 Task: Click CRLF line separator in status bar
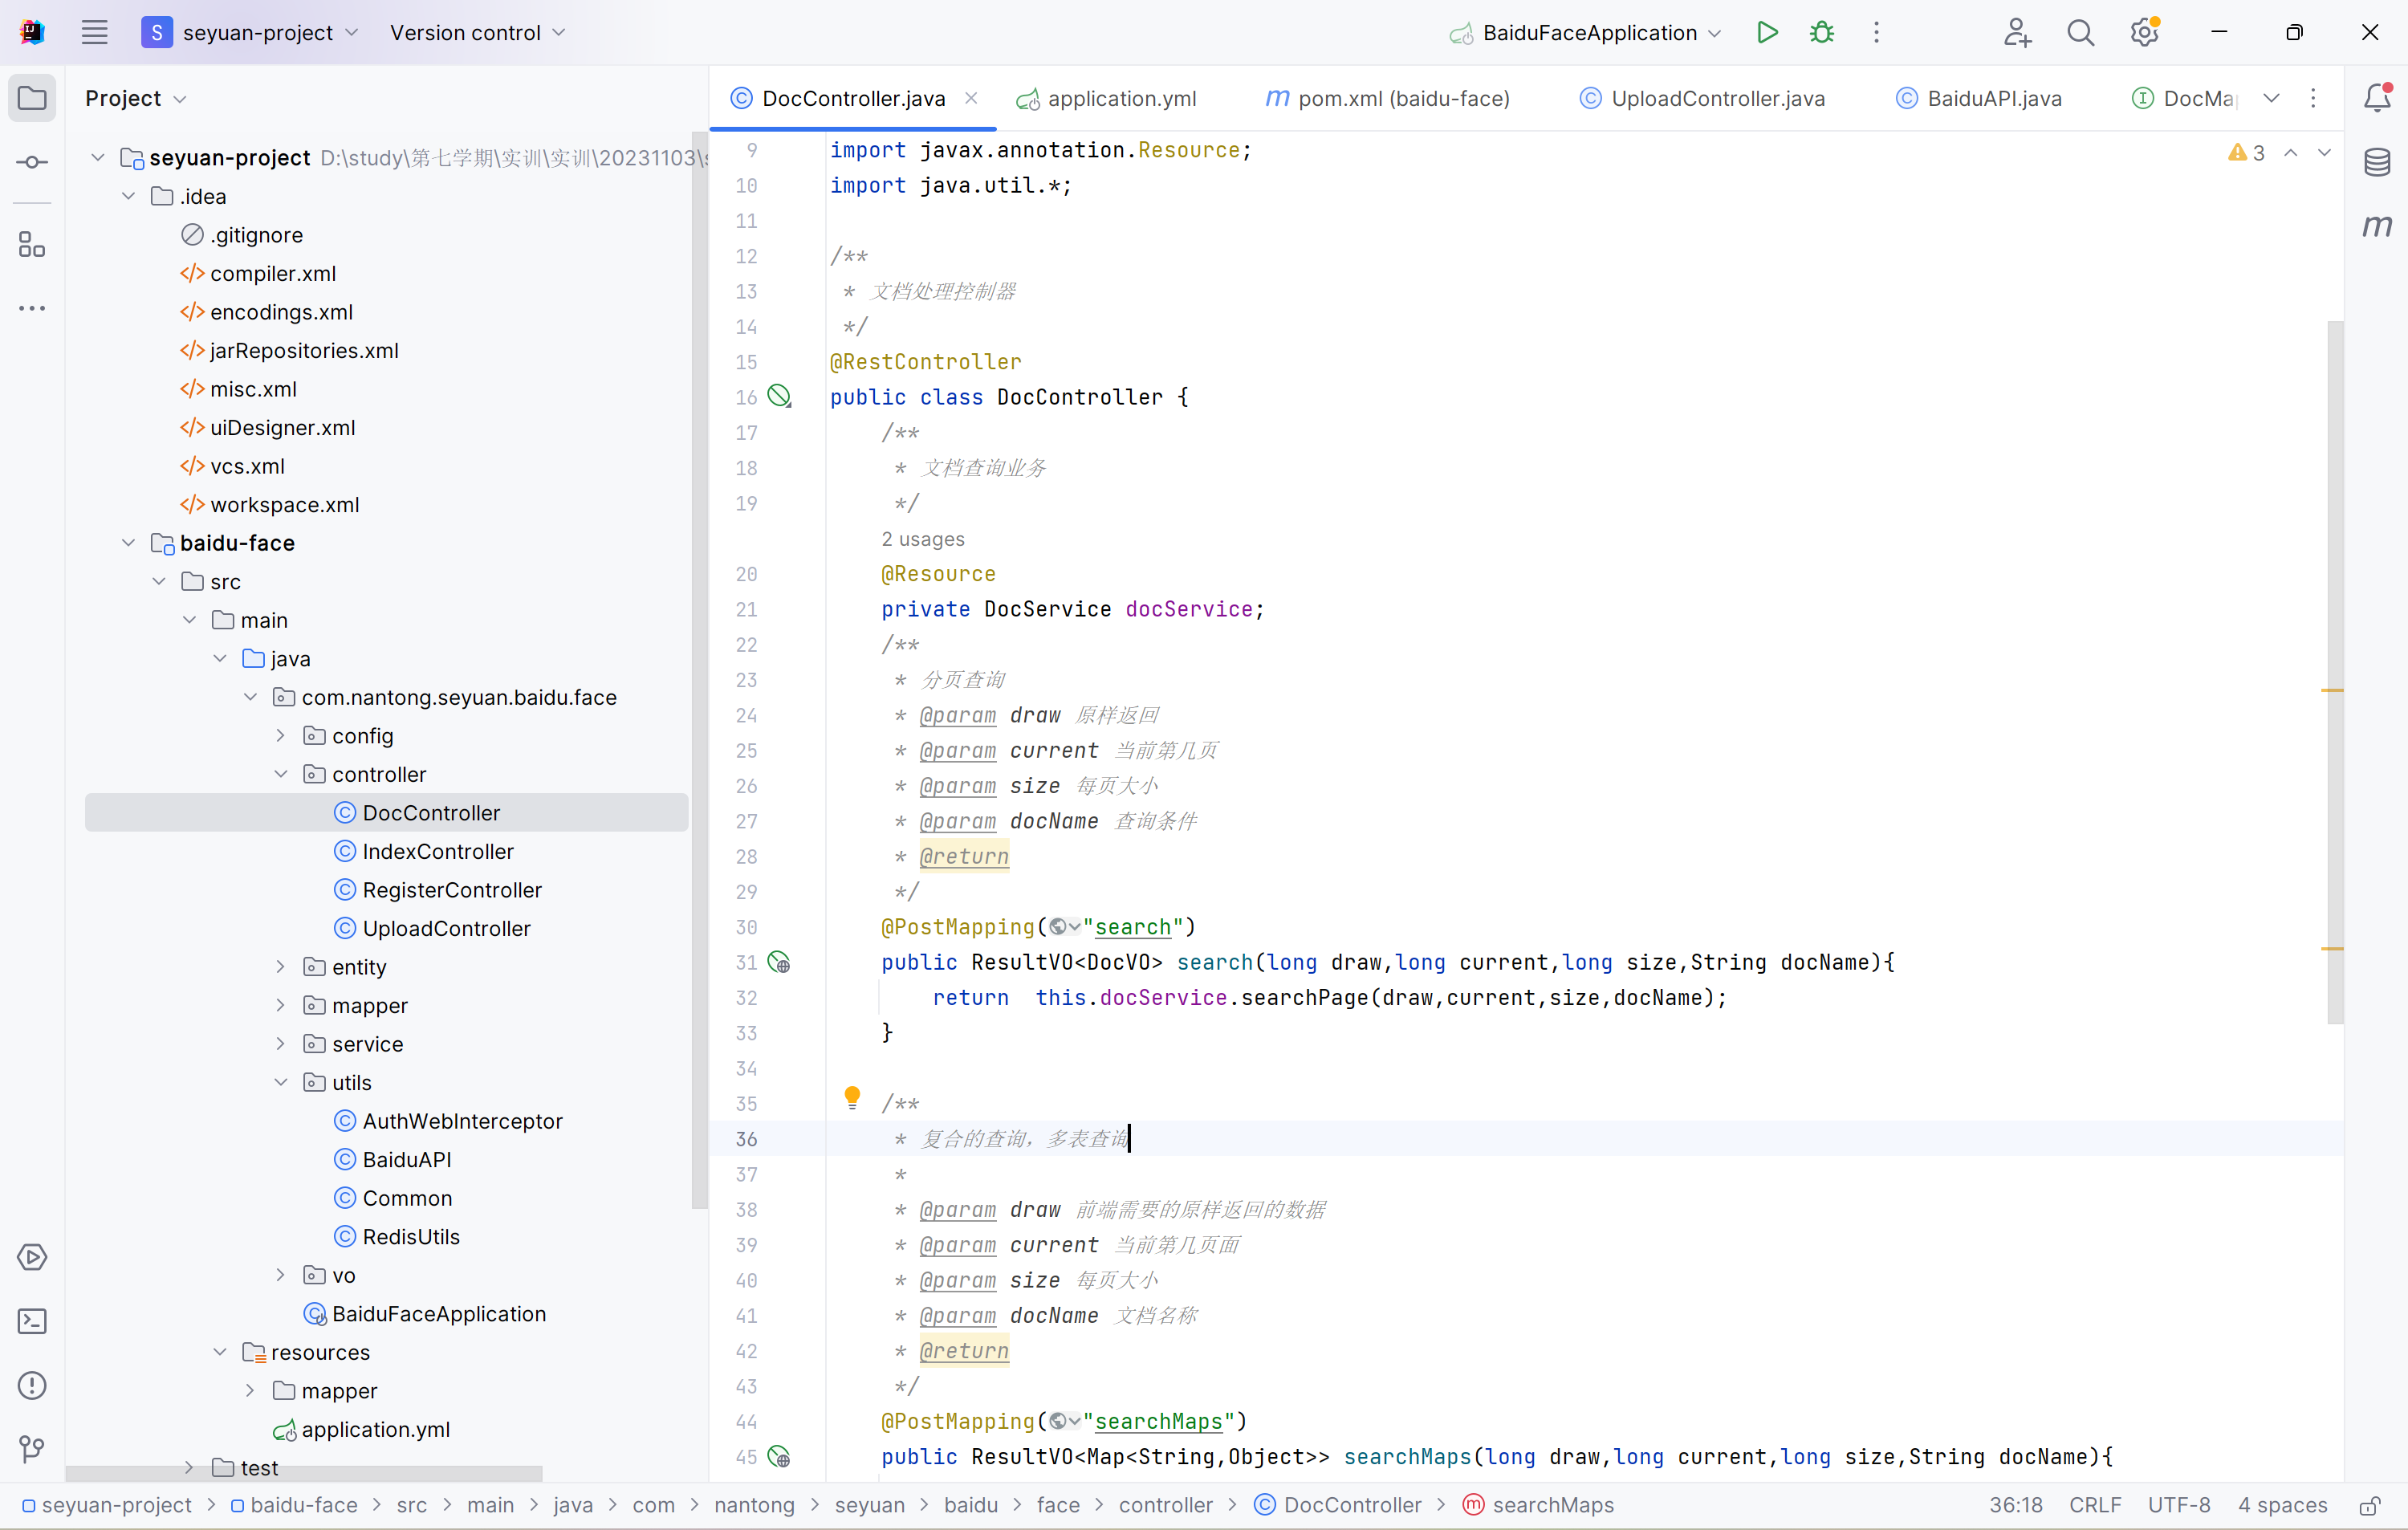[x=2095, y=1505]
